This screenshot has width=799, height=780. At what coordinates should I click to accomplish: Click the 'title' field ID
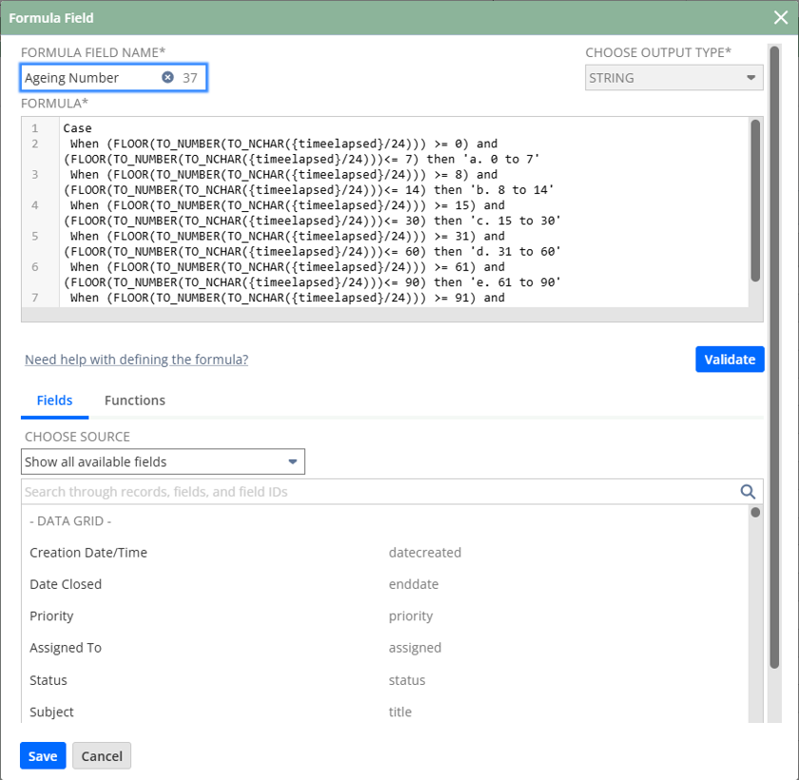pos(400,712)
